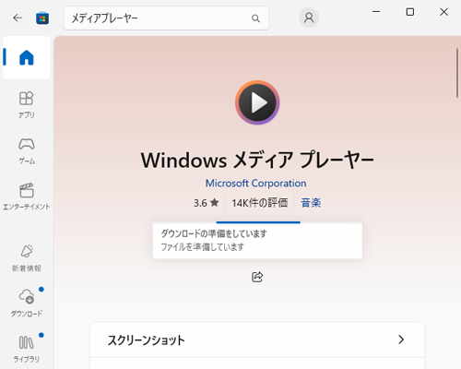Click the 14K件の評価 ratings count

click(260, 203)
